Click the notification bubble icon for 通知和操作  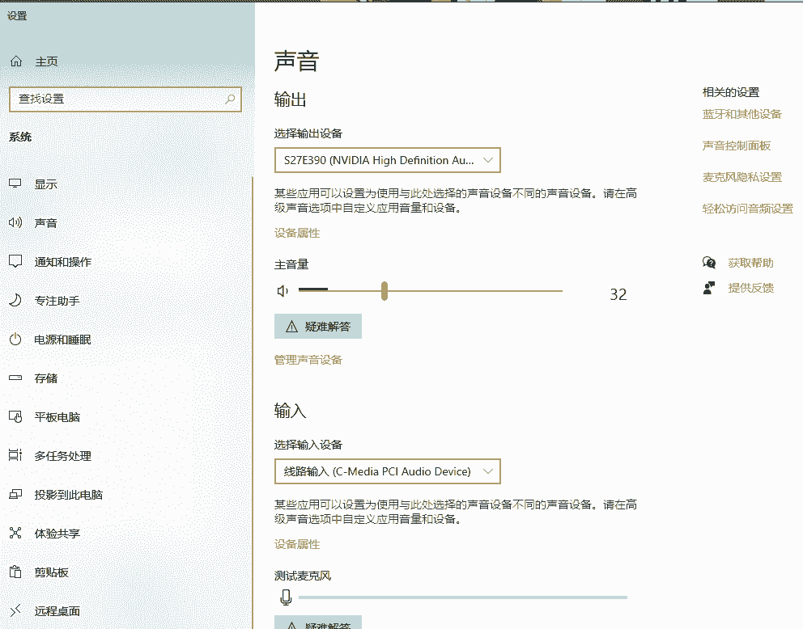click(15, 261)
